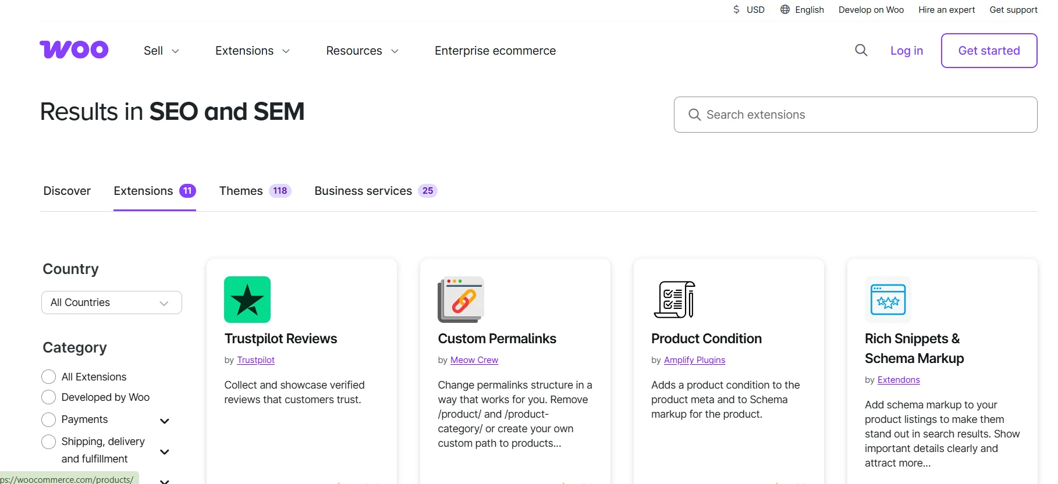Click the Custom Permalinks description text
The image size is (1058, 484).
pos(515,414)
